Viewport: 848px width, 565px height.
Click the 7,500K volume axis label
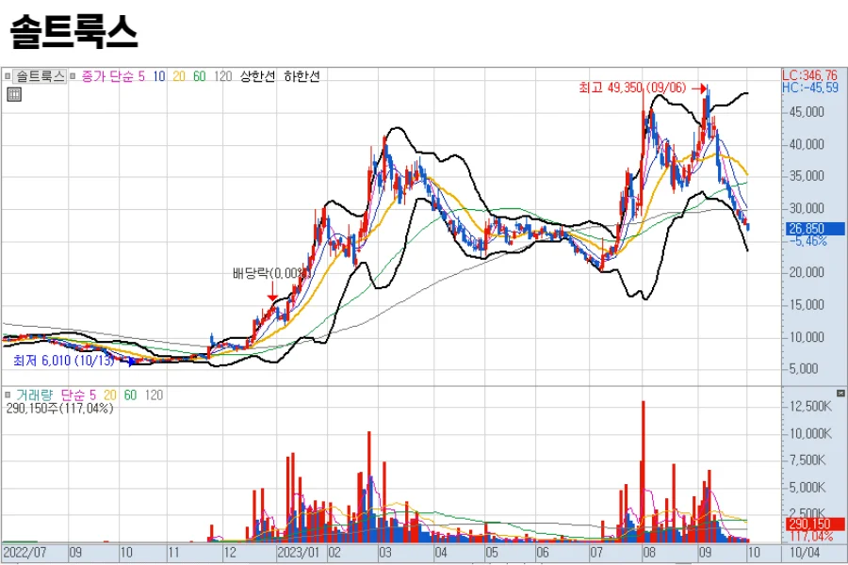pyautogui.click(x=807, y=460)
